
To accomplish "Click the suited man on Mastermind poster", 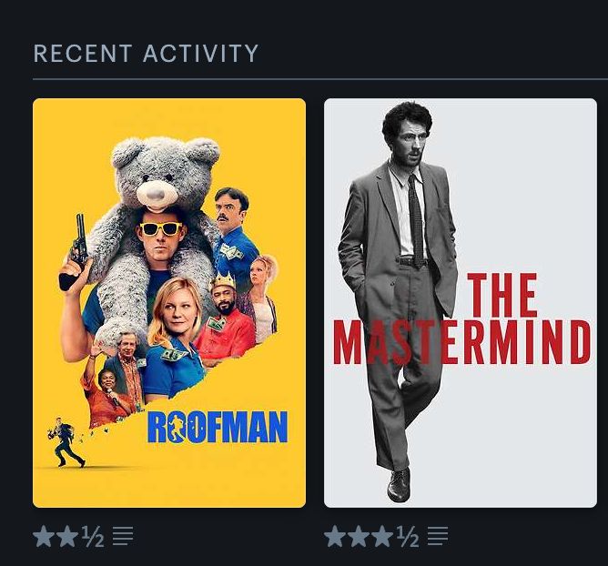I will click(x=398, y=301).
